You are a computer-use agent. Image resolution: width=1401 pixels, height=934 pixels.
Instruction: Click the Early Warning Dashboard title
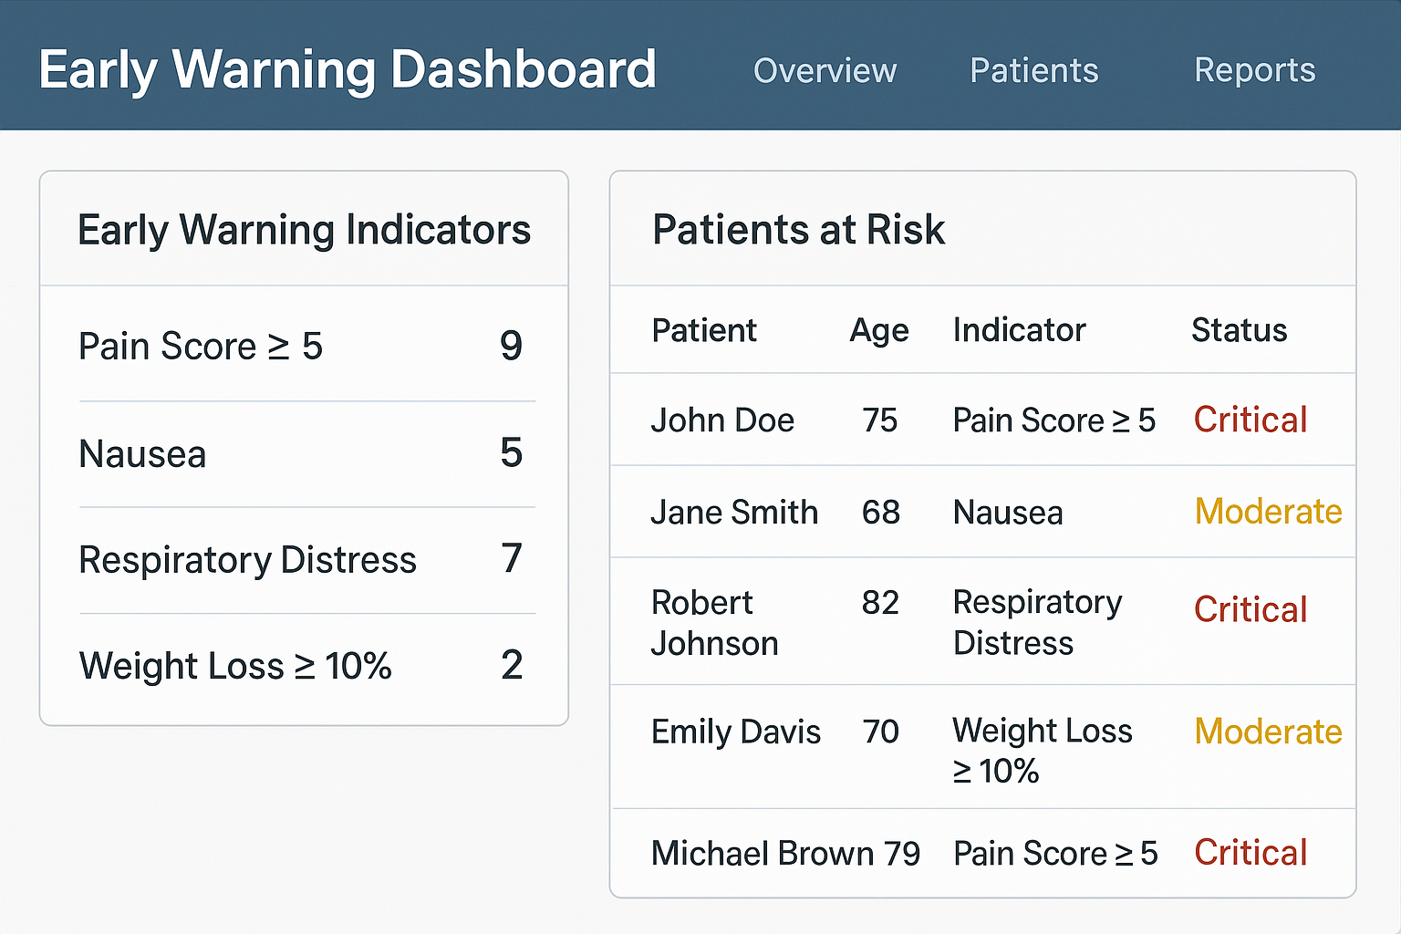tap(348, 70)
